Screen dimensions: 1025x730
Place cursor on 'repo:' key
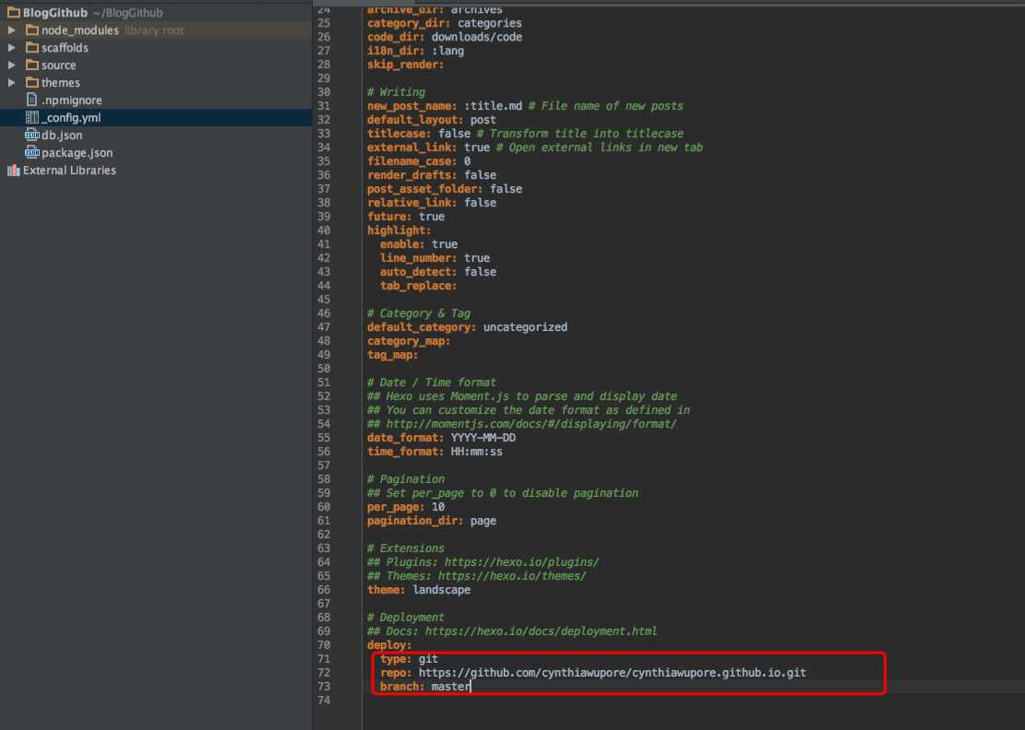tap(396, 673)
